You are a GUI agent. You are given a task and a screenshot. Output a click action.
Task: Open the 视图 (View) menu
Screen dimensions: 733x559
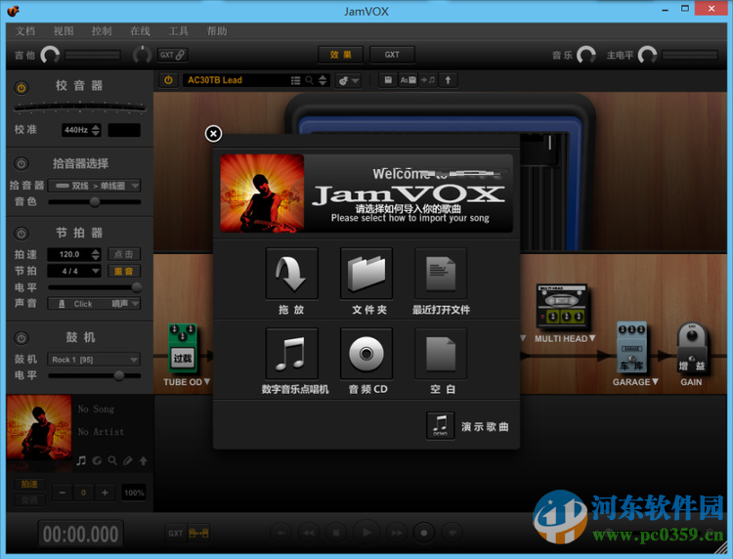point(64,31)
